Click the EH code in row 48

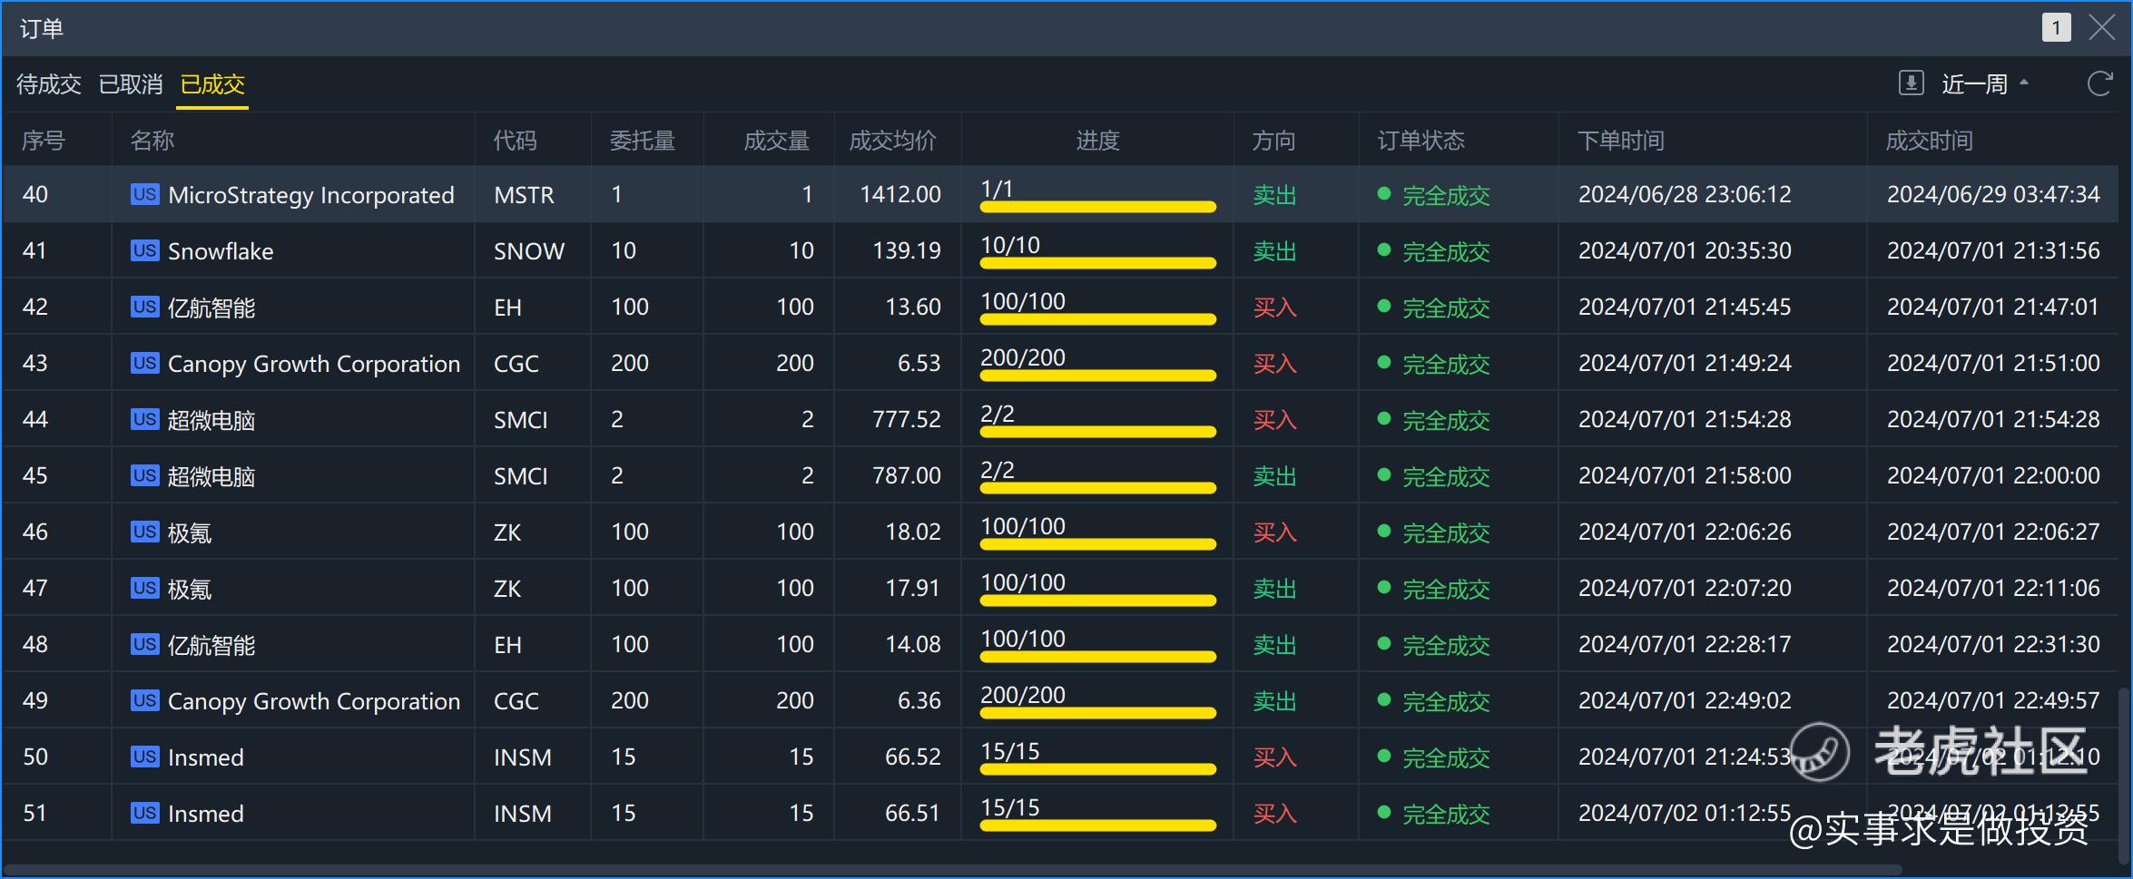click(507, 645)
